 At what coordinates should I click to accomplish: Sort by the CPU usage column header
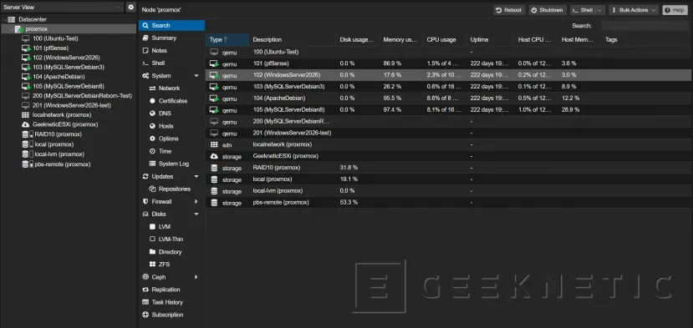444,40
